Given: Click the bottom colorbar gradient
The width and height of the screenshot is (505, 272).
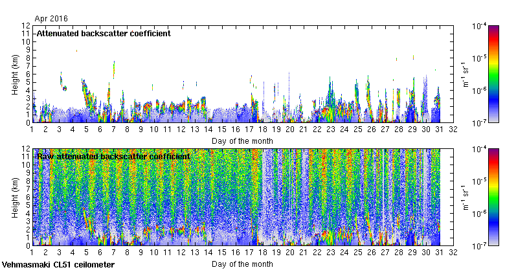Looking at the screenshot, I should 494,198.
